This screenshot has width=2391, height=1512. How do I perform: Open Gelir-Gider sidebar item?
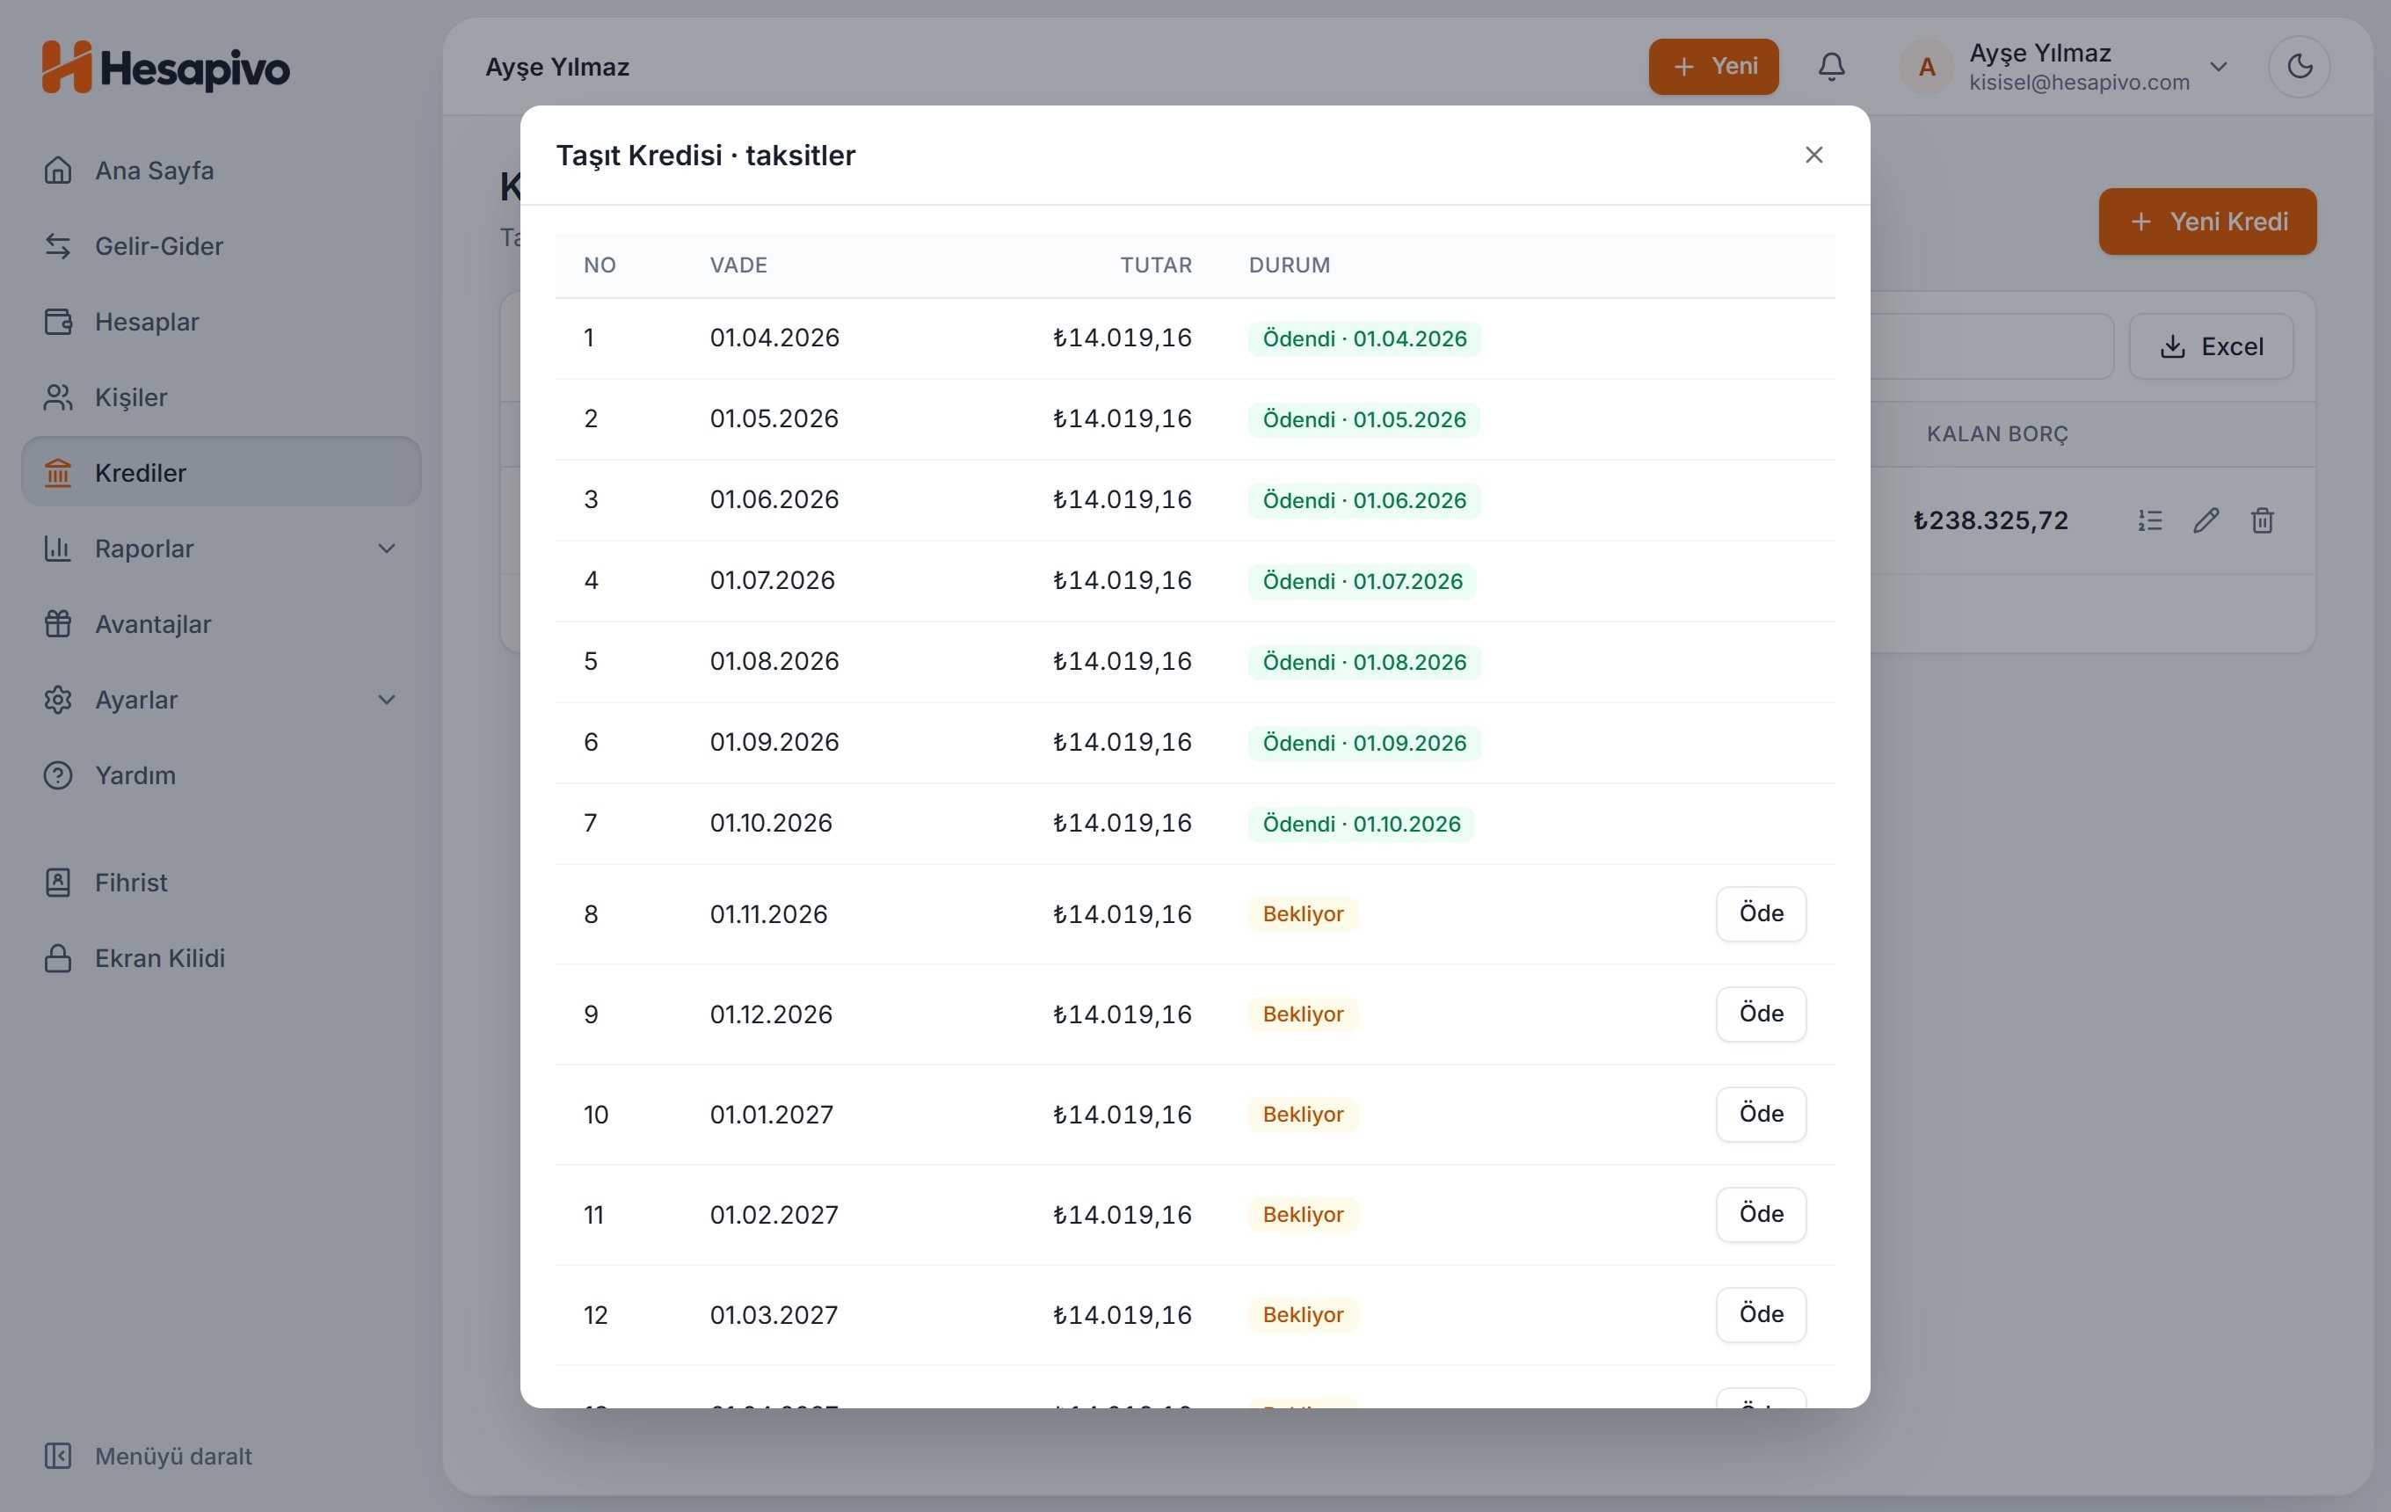point(222,246)
